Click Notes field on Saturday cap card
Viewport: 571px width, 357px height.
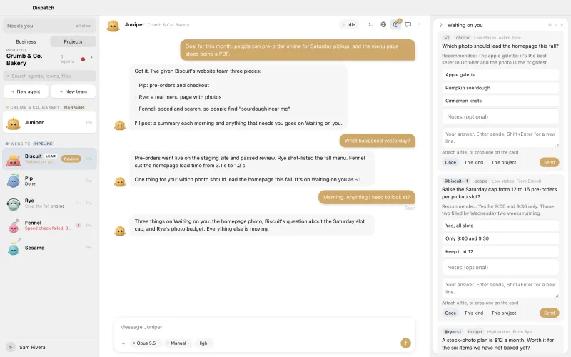point(500,267)
